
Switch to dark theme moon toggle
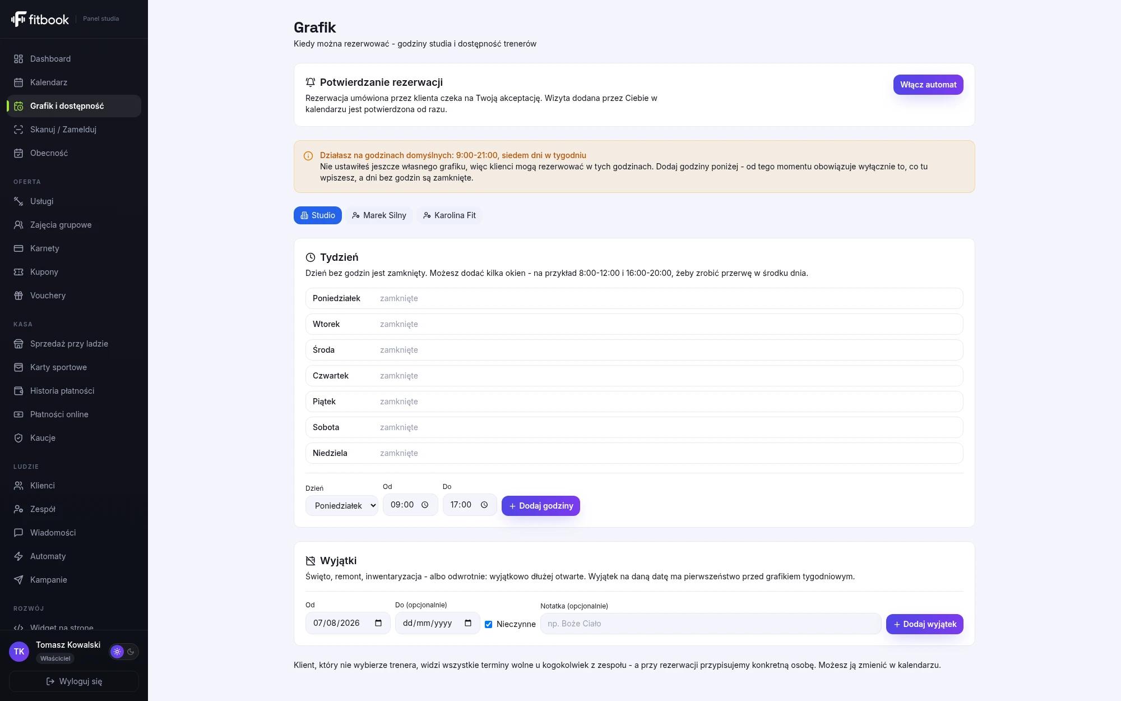point(131,652)
